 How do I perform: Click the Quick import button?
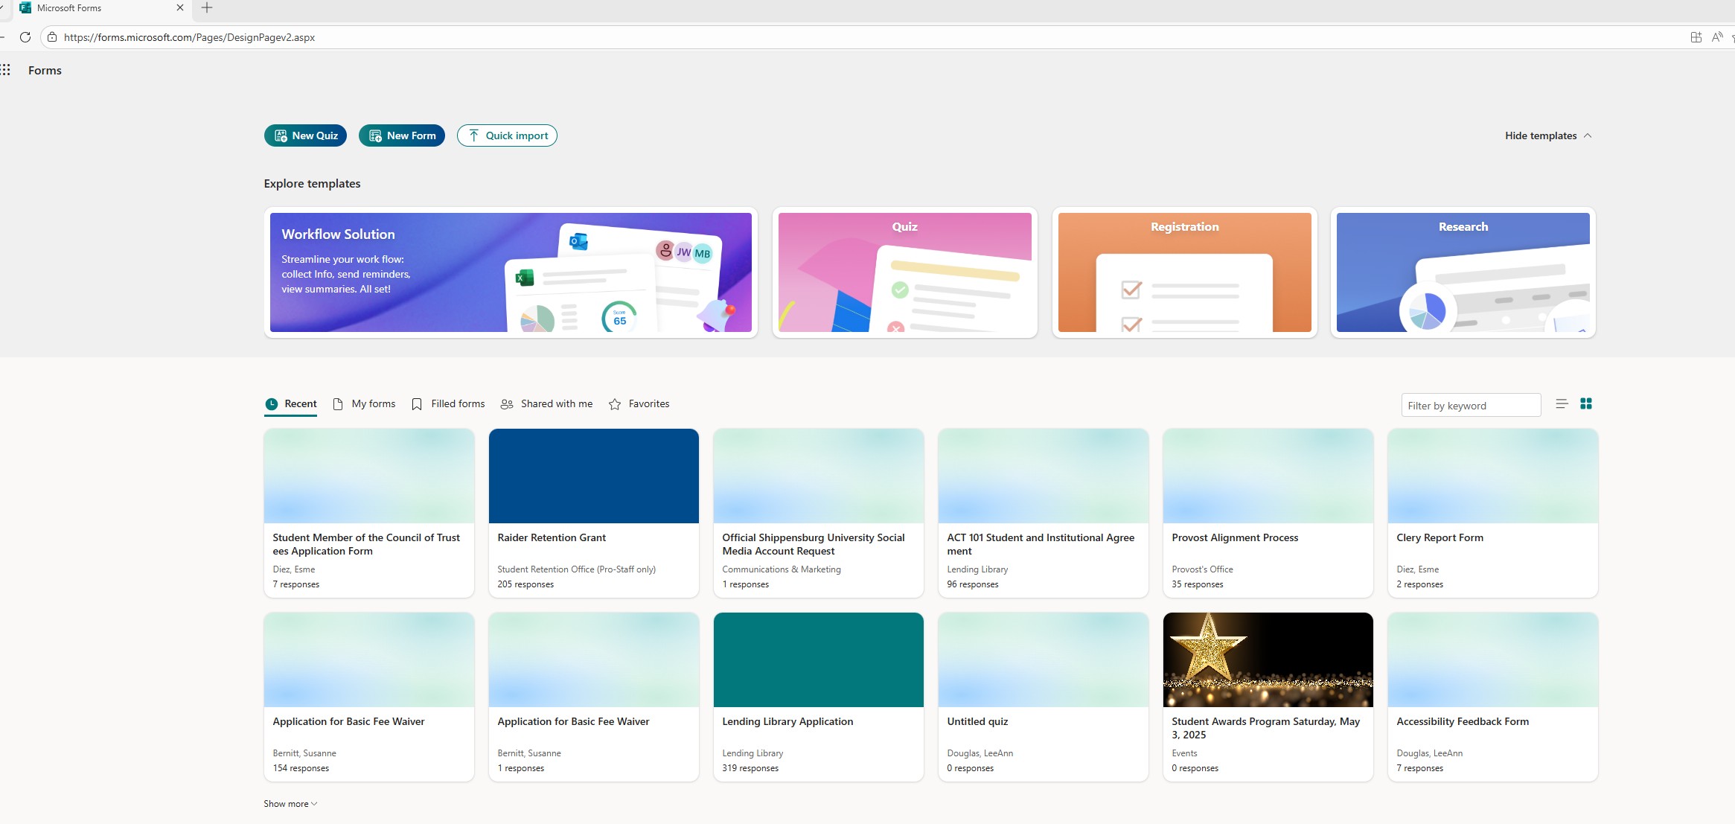pos(507,135)
